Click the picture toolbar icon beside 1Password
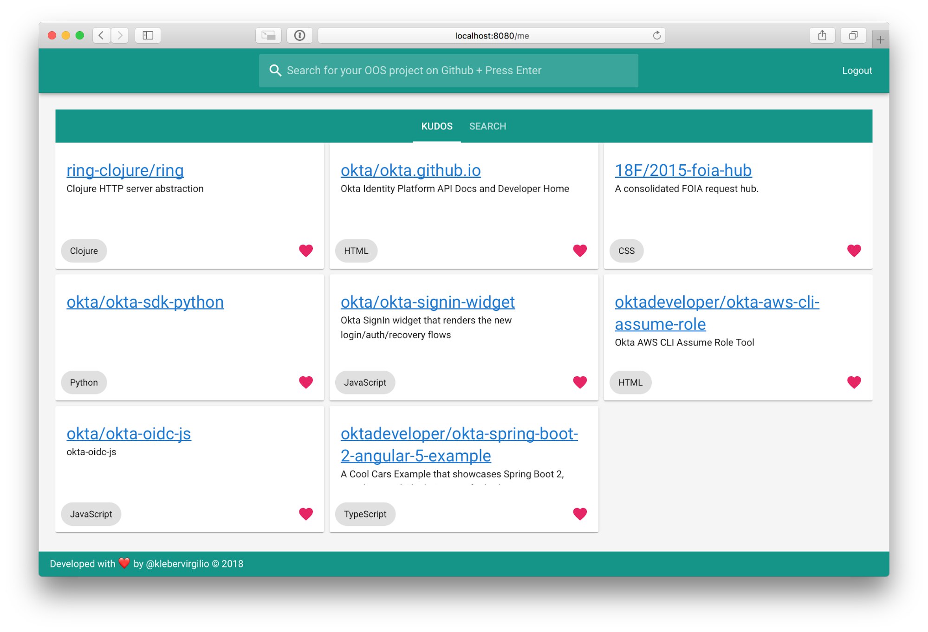Viewport: 928px width, 632px height. click(x=268, y=35)
